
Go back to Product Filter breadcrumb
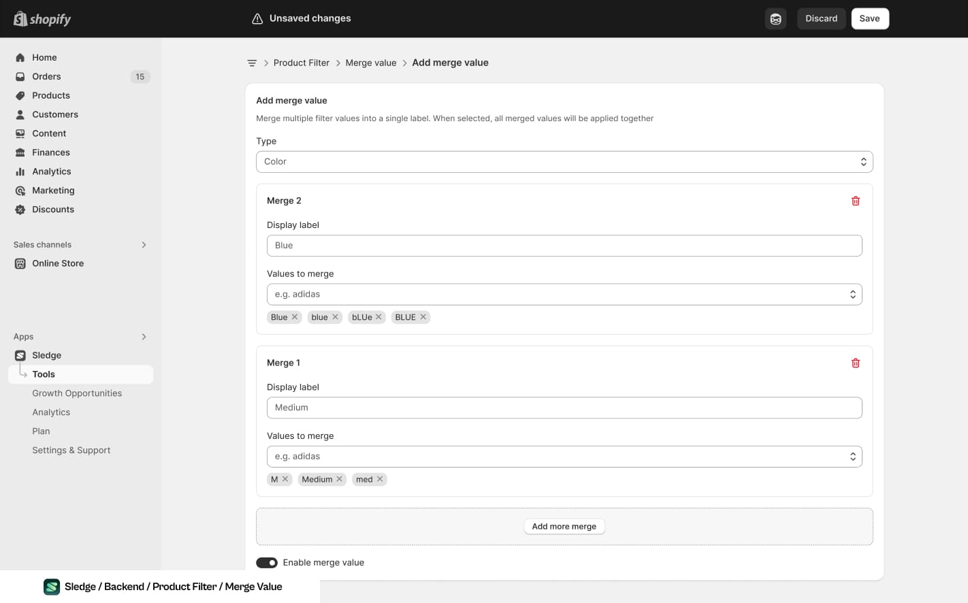[302, 63]
